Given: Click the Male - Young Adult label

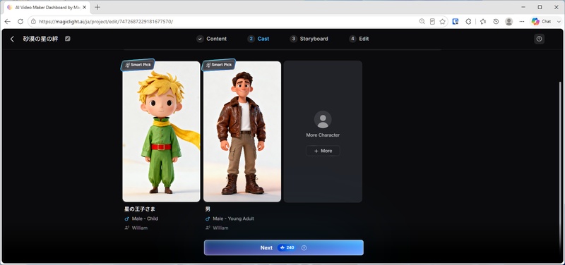Looking at the screenshot, I should point(233,218).
